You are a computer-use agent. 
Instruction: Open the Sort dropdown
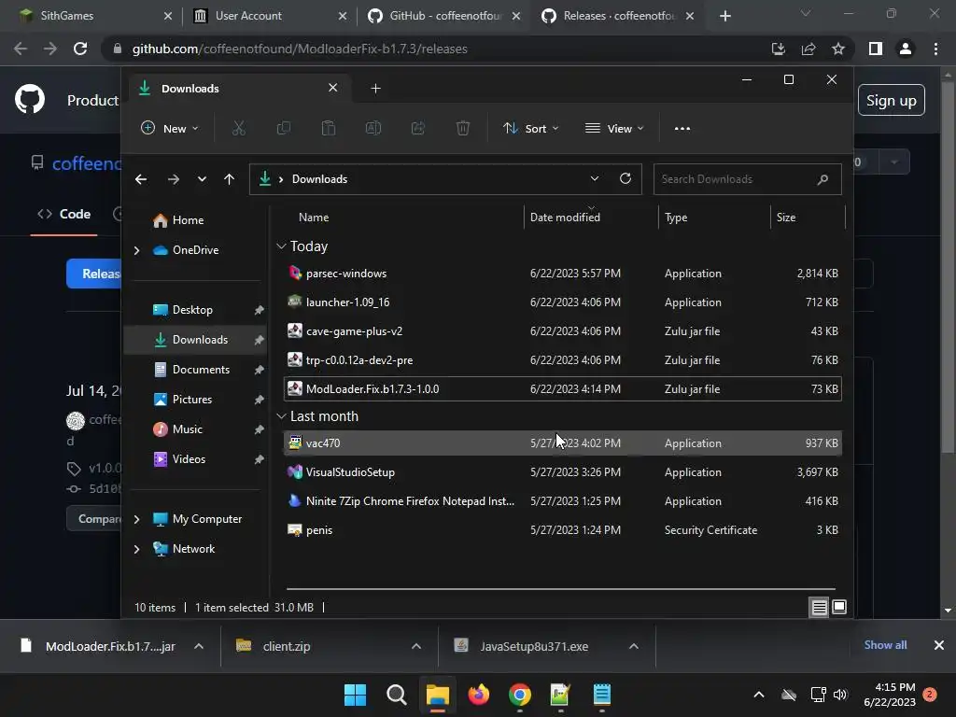coord(530,128)
